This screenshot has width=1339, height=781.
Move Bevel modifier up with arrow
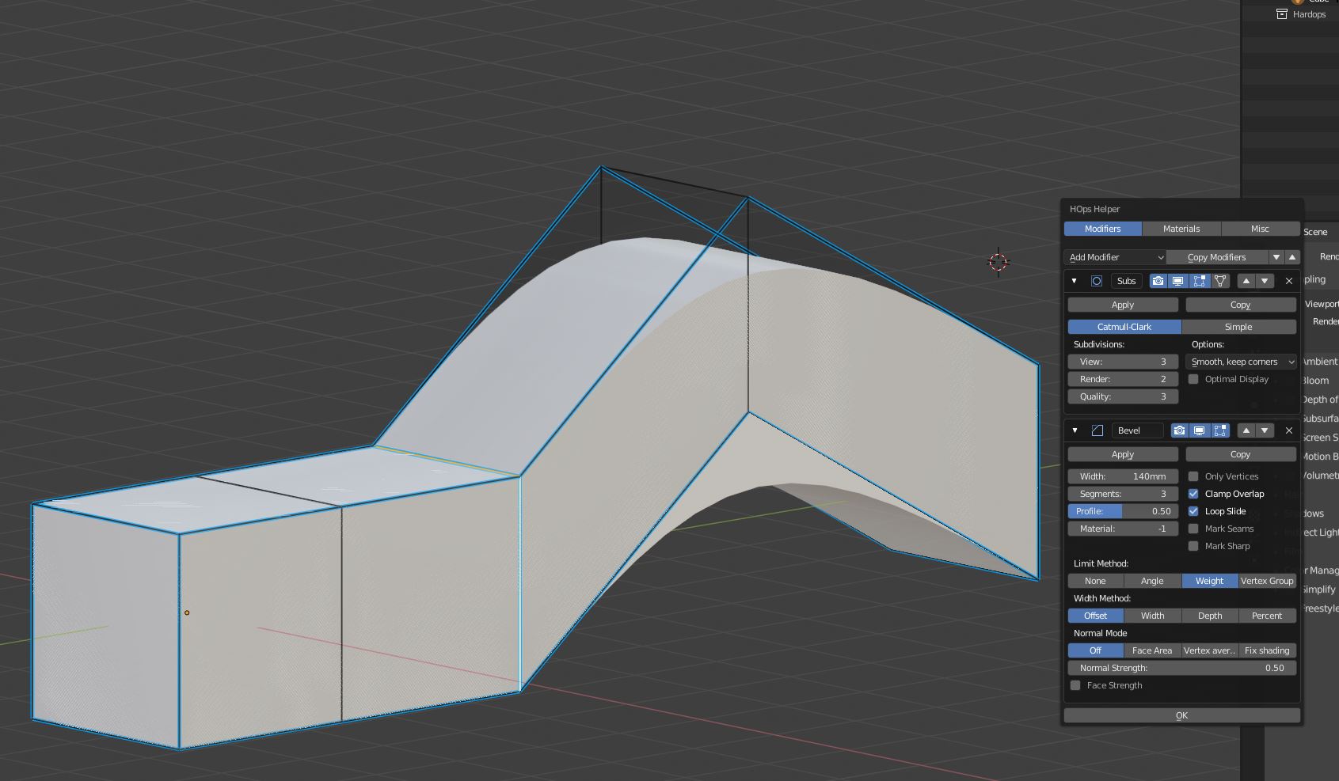1246,430
